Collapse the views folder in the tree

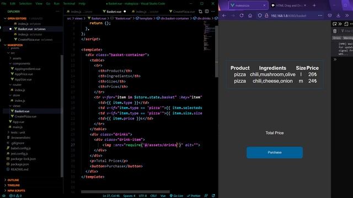[x=16, y=106]
